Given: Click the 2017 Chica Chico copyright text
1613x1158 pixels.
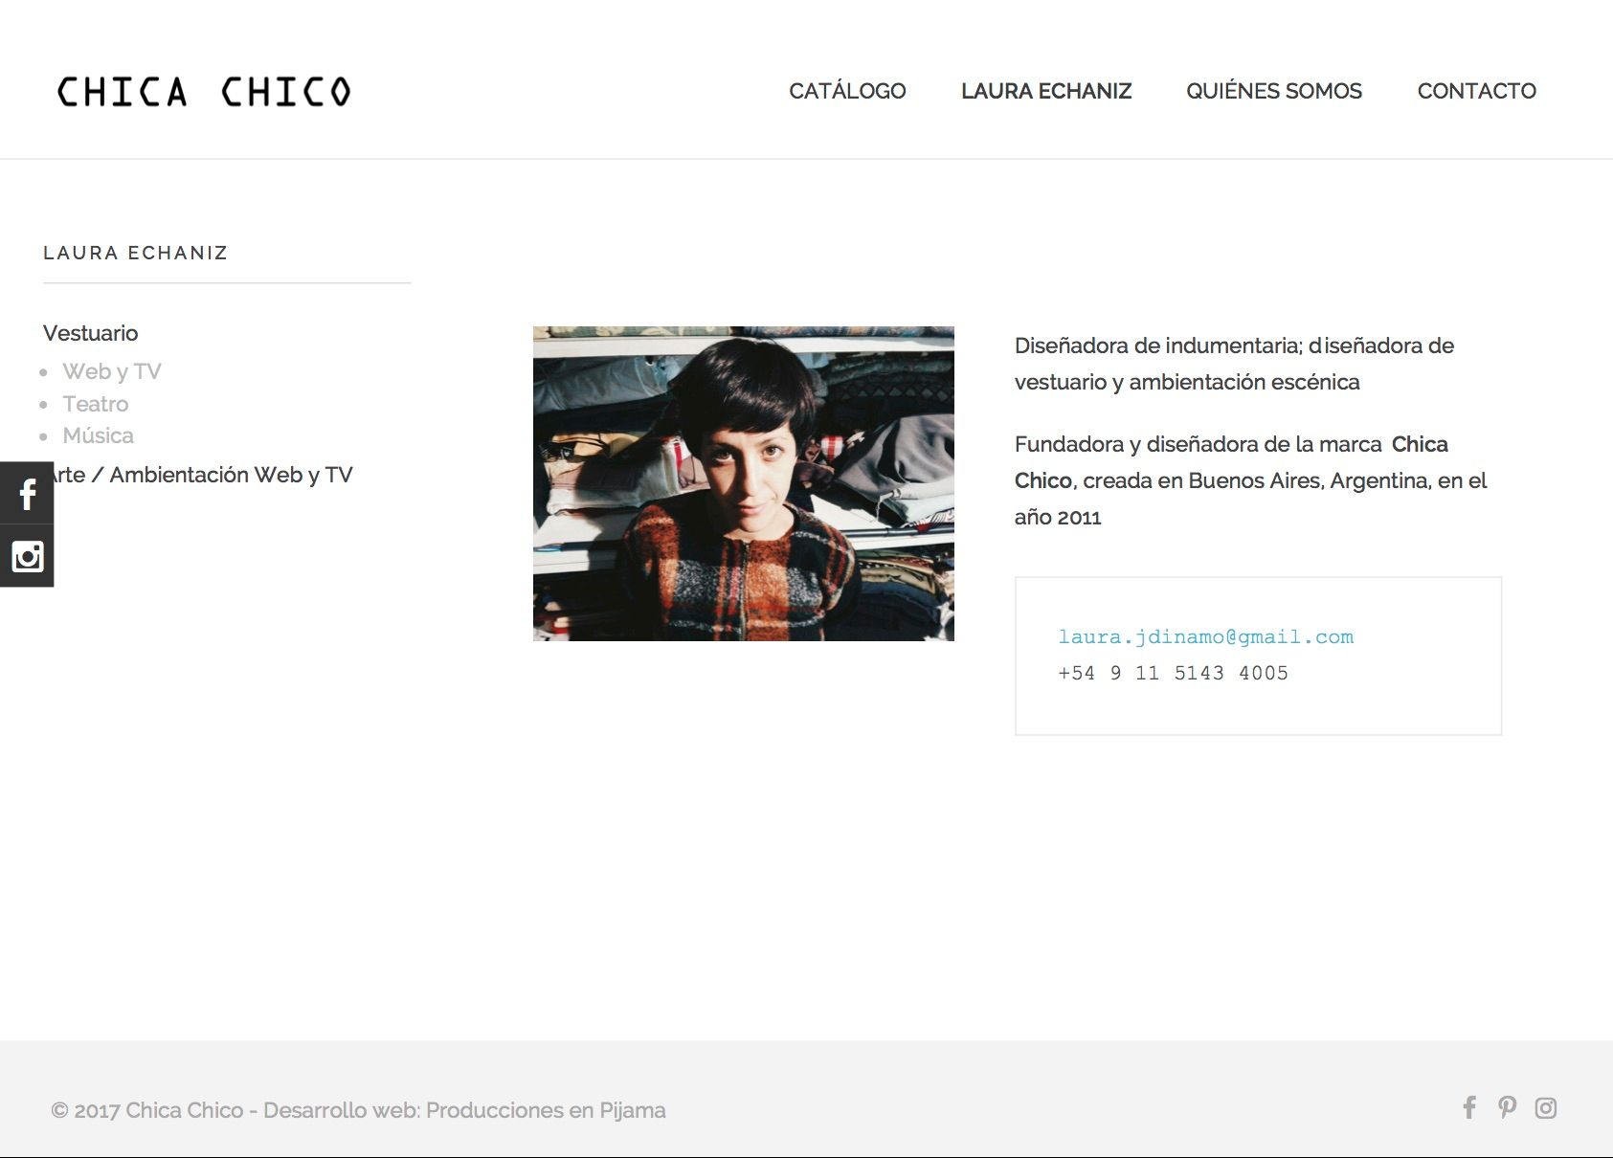Looking at the screenshot, I should (x=358, y=1110).
